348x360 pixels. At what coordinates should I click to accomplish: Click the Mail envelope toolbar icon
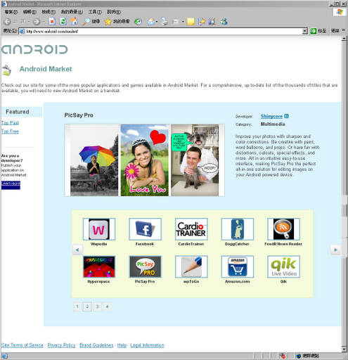click(x=151, y=22)
